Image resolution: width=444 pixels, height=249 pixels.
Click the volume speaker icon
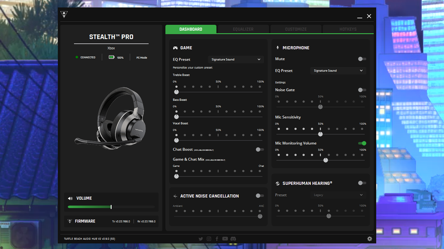(70, 198)
